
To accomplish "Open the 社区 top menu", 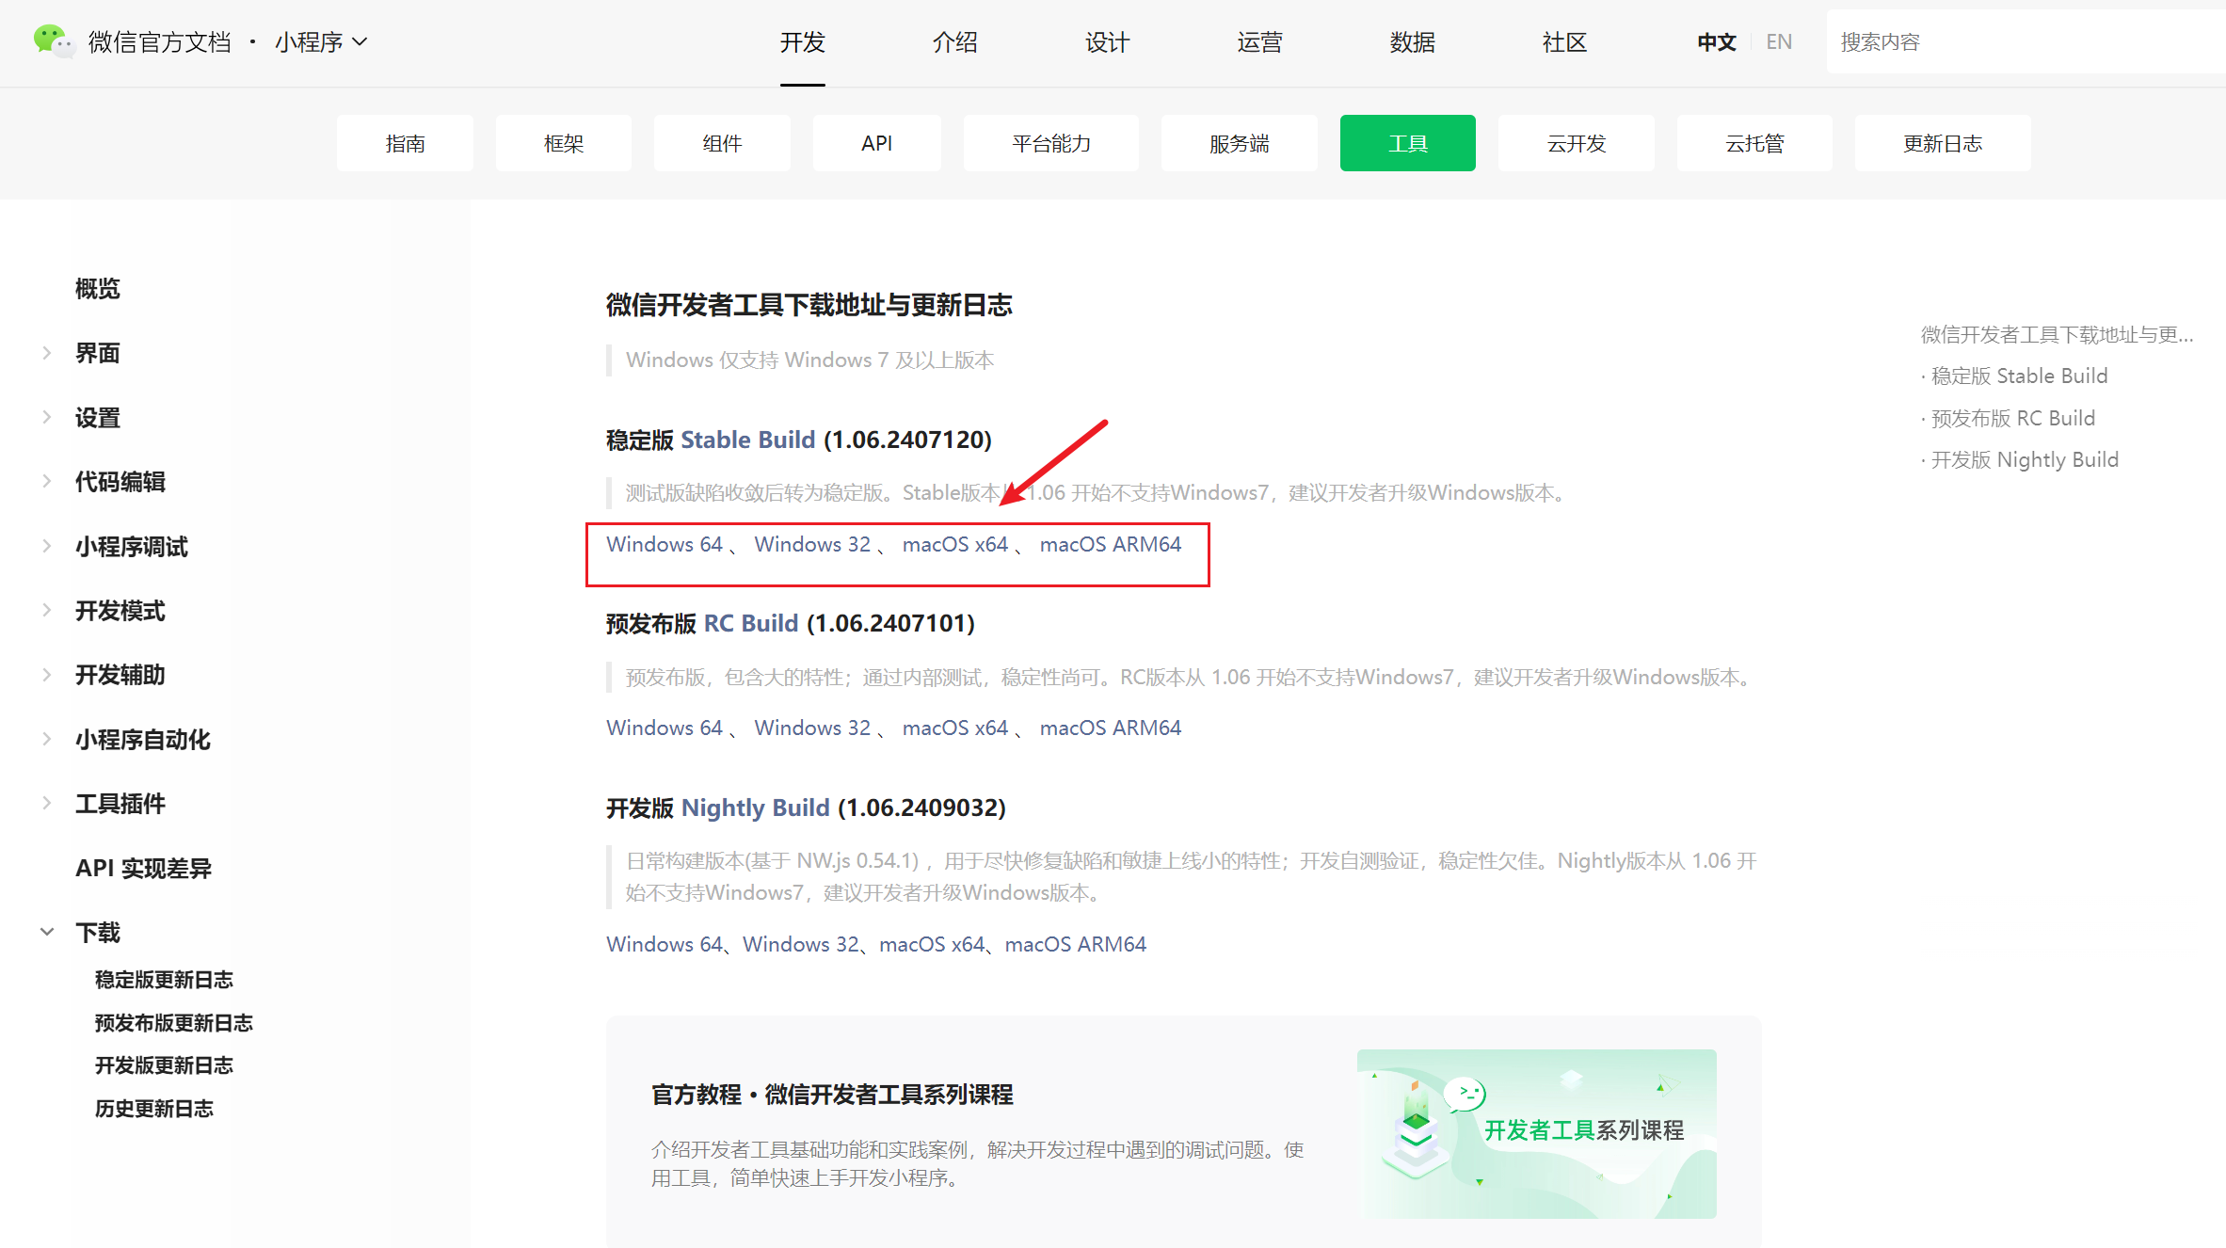I will coord(1564,42).
